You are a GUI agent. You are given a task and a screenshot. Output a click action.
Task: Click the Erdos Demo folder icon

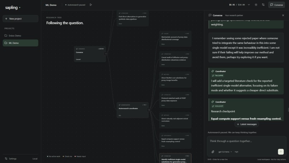point(6,36)
